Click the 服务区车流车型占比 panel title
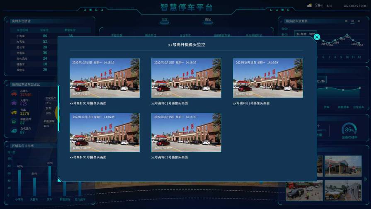Viewport: 371px width, 209px height. click(x=26, y=84)
